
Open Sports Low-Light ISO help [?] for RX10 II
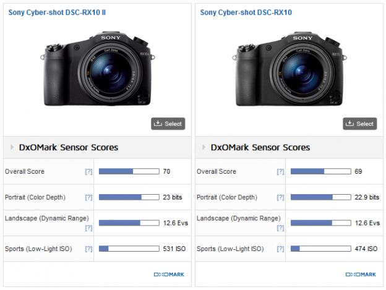tap(88, 249)
